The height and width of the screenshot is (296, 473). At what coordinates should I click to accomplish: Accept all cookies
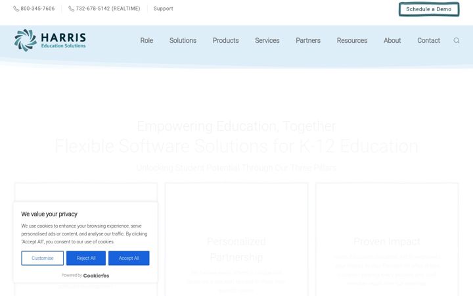(x=129, y=259)
